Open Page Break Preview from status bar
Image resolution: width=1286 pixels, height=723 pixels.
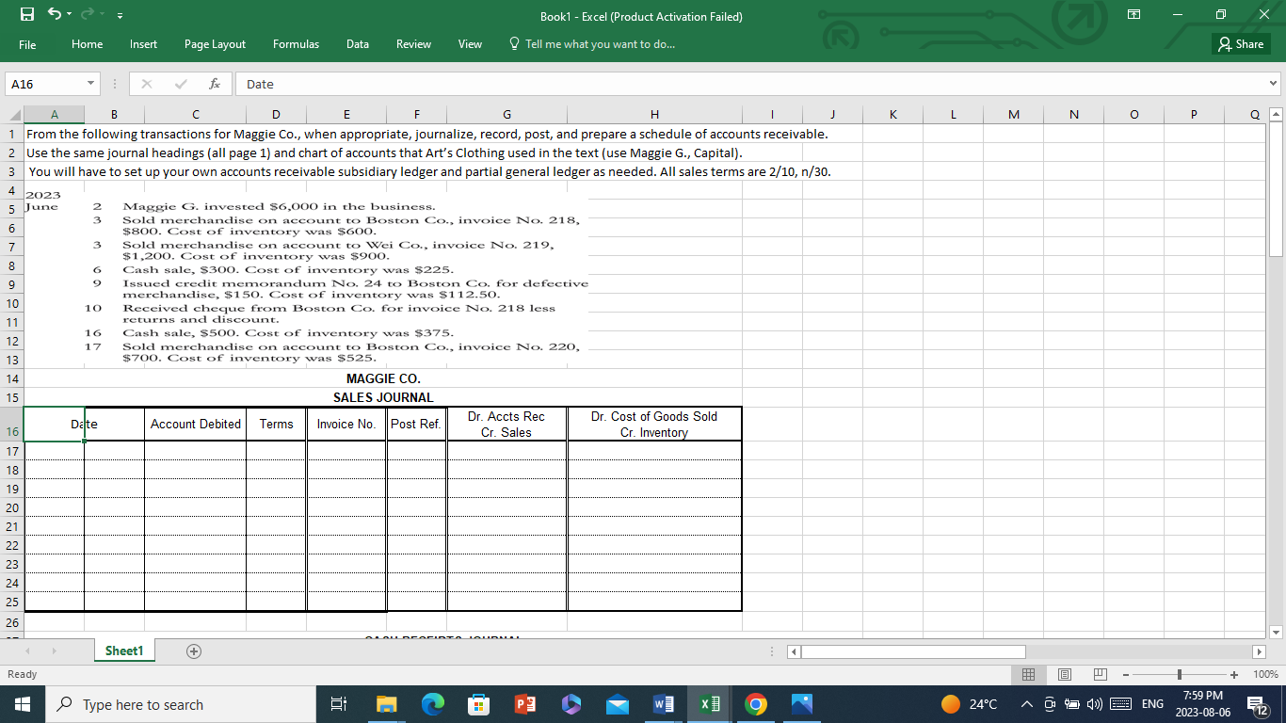(1099, 674)
